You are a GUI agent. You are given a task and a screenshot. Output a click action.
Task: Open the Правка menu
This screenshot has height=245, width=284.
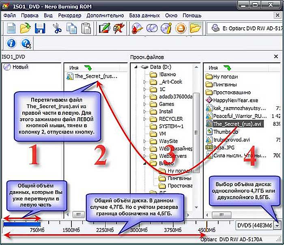pyautogui.click(x=30, y=15)
